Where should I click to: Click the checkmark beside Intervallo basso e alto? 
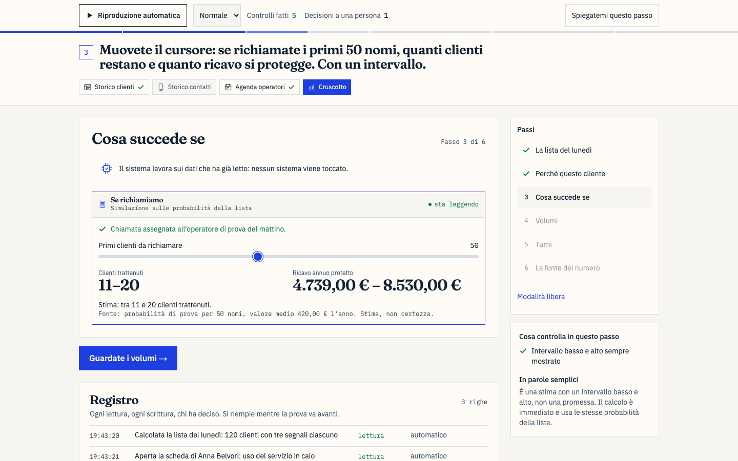523,351
